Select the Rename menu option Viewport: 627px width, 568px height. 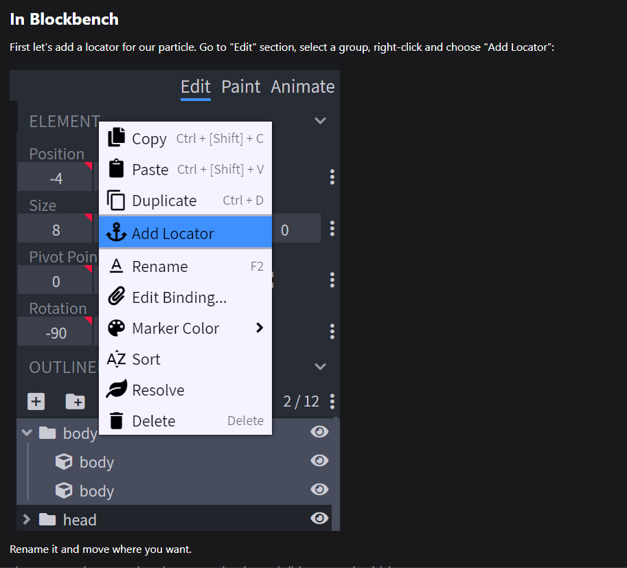coord(160,266)
